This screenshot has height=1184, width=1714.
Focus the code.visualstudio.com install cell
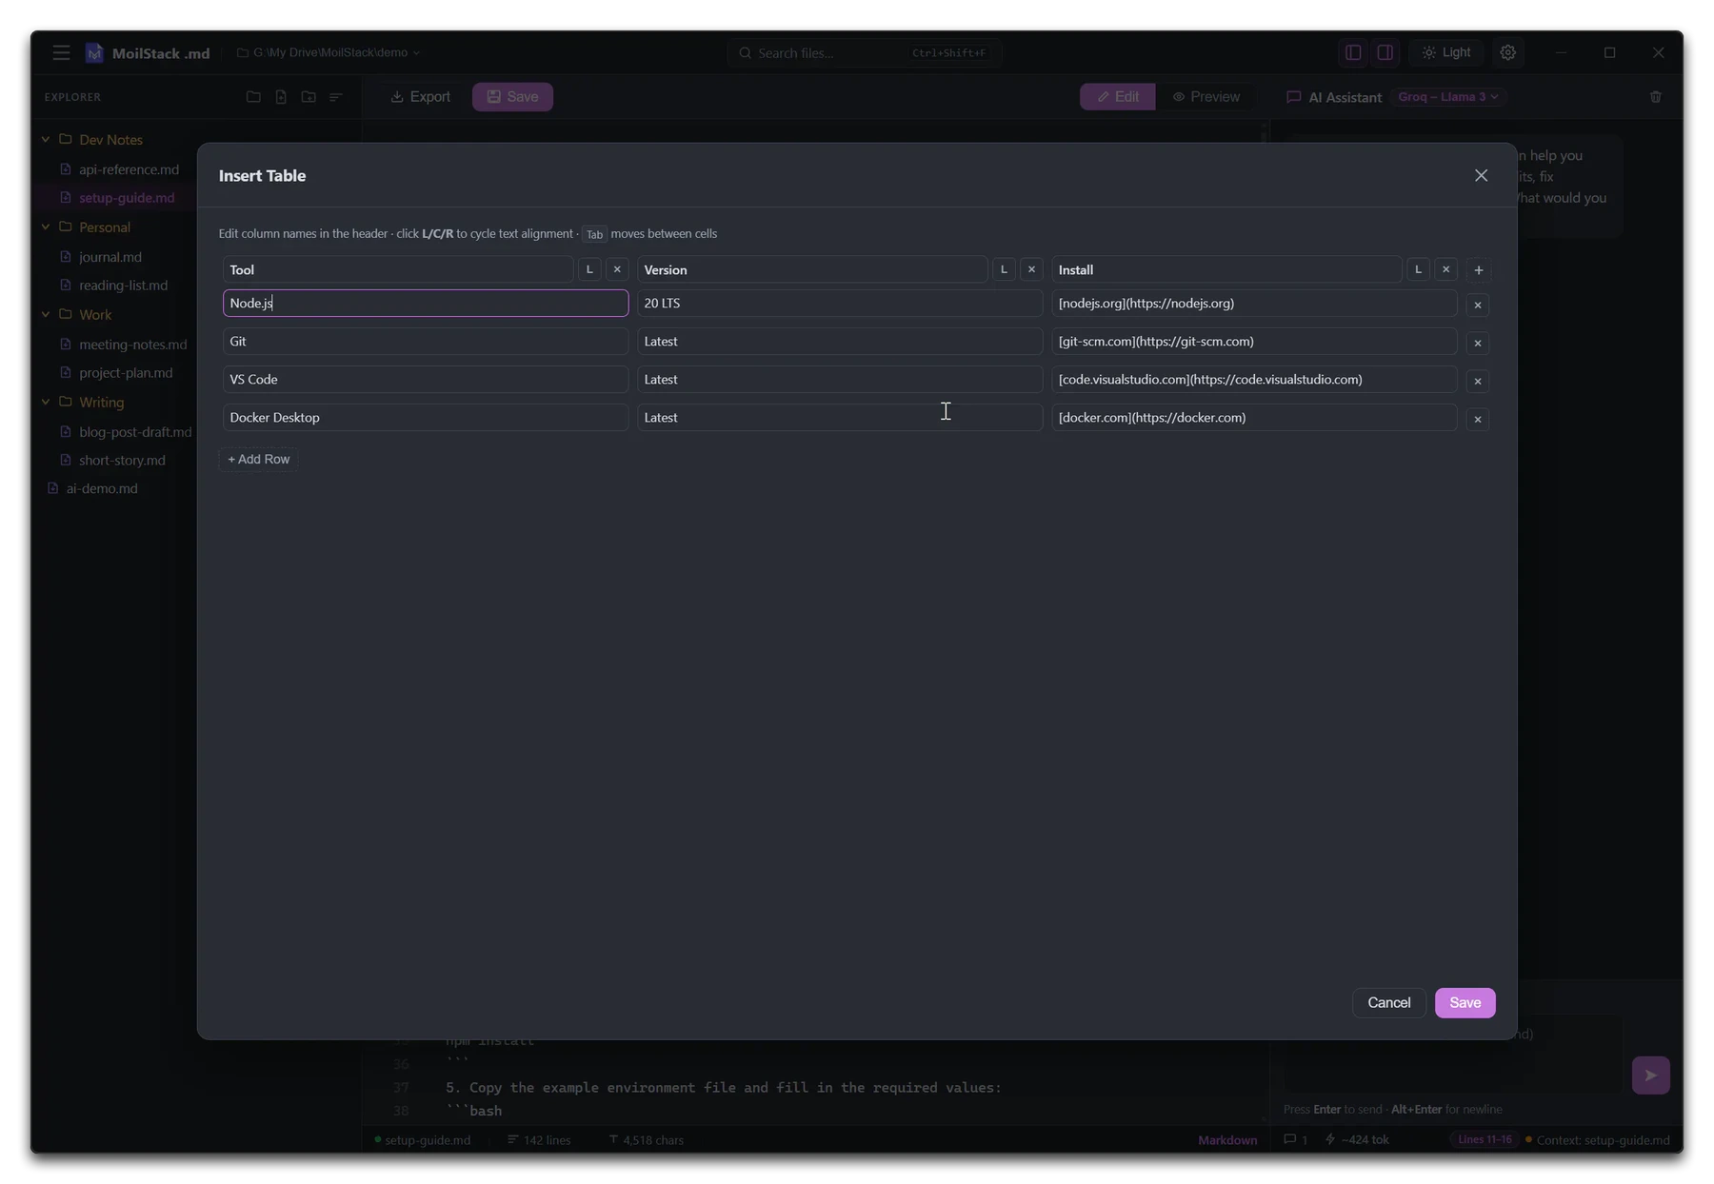[1254, 379]
